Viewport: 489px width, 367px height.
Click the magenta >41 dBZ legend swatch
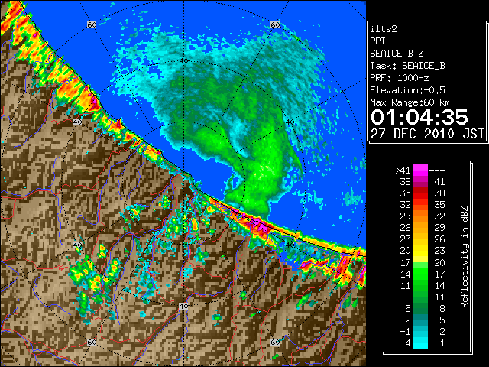[420, 171]
